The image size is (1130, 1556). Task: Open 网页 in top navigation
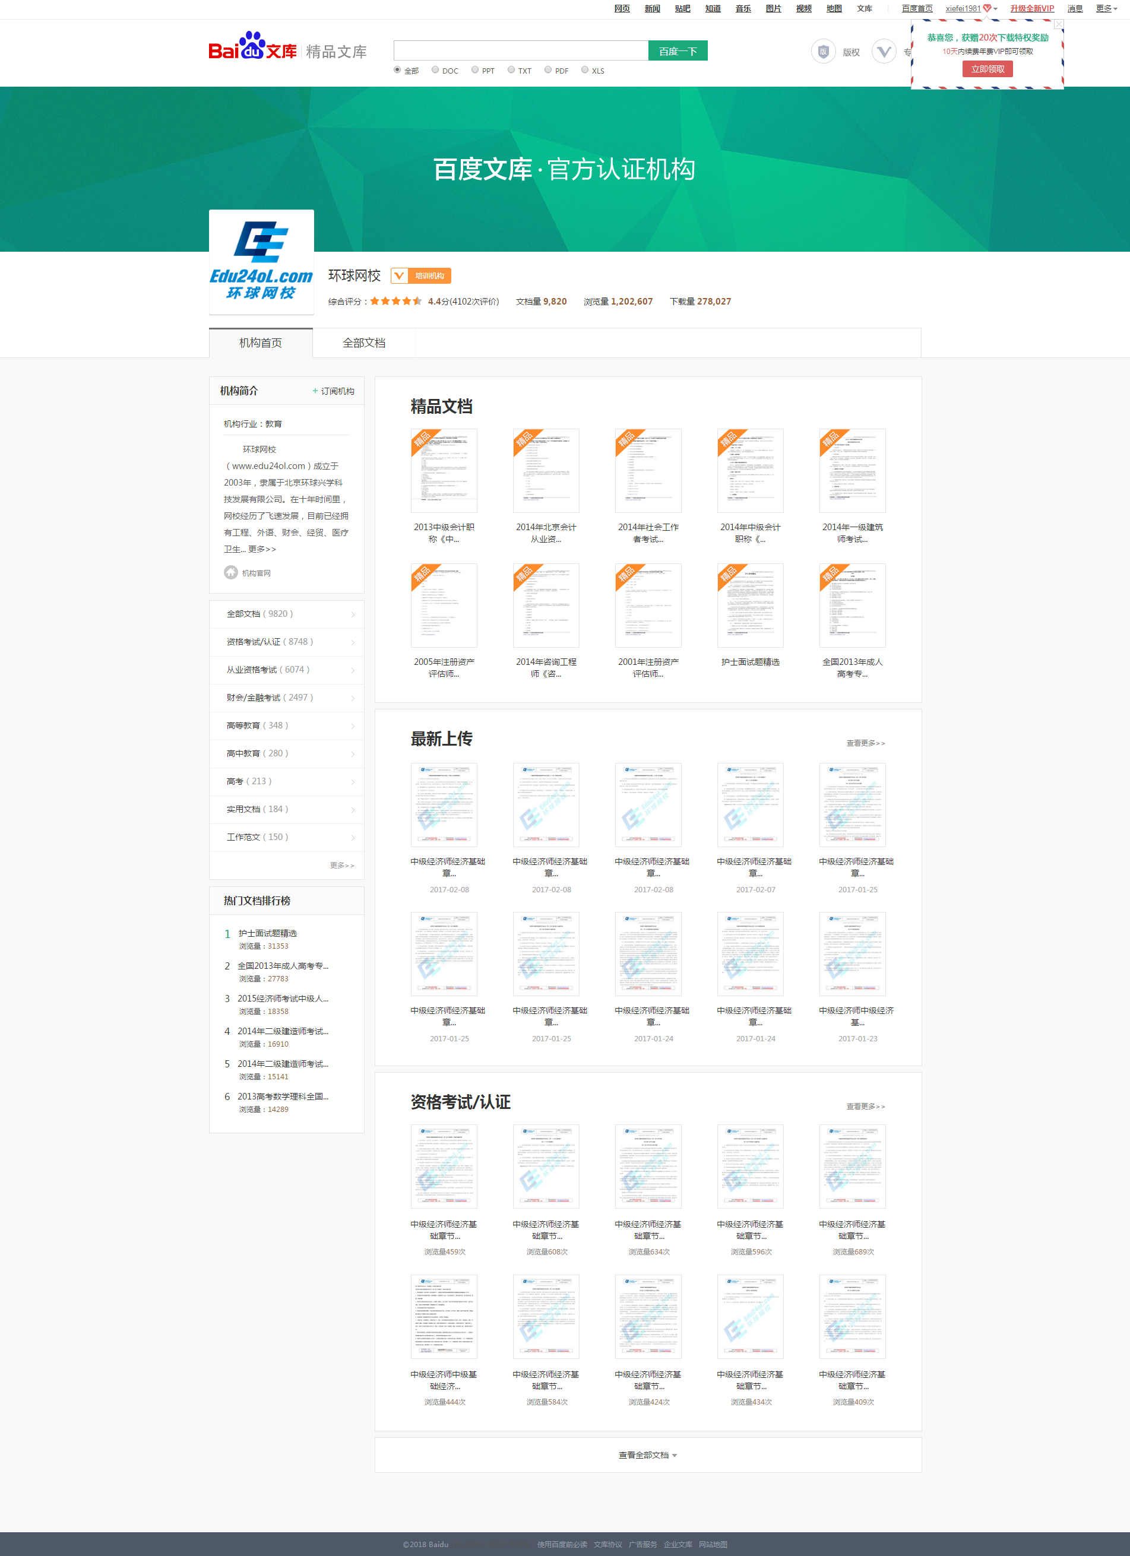pyautogui.click(x=622, y=8)
